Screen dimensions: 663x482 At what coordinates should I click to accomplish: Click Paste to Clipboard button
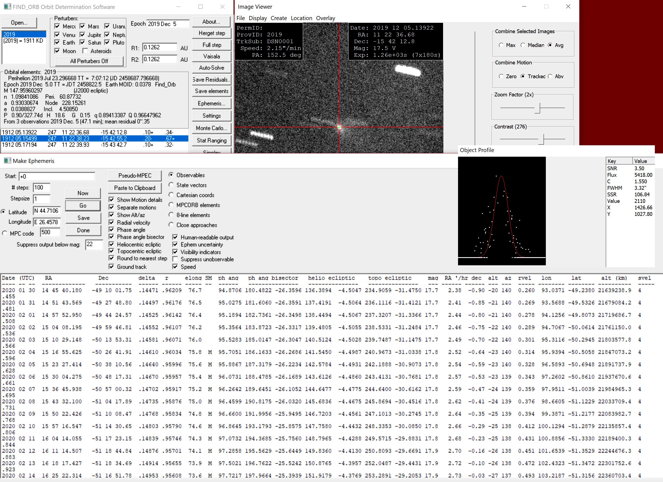point(135,188)
